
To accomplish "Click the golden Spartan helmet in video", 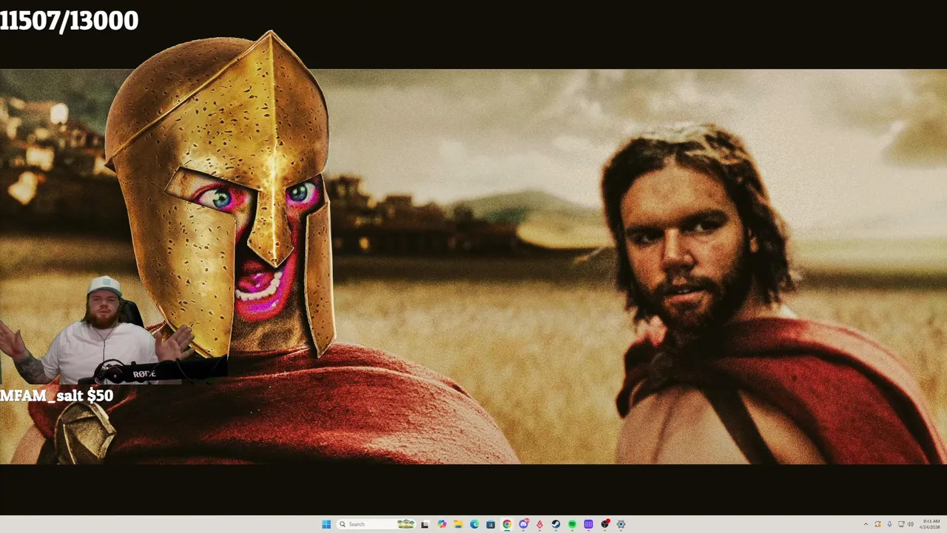I will (x=222, y=192).
